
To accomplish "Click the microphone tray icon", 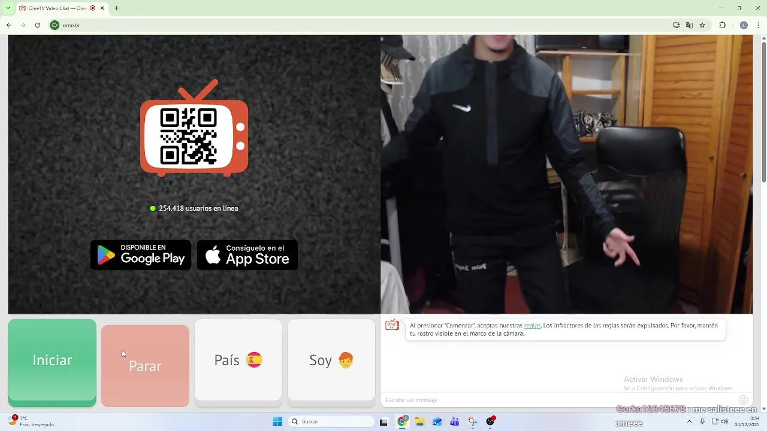I will pos(702,421).
